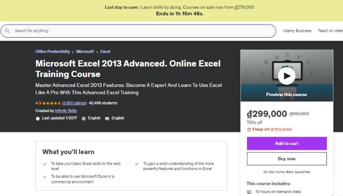The height and width of the screenshot is (196, 343).
Task: Click 'To take your basic Excel skills' item
Action: [86, 166]
